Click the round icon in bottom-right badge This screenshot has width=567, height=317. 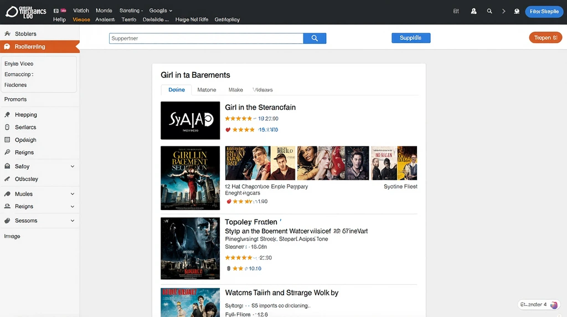pos(554,305)
